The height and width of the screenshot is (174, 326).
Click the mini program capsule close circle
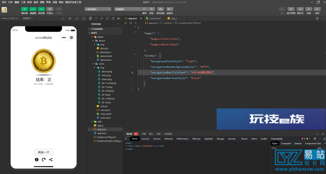tap(71, 38)
